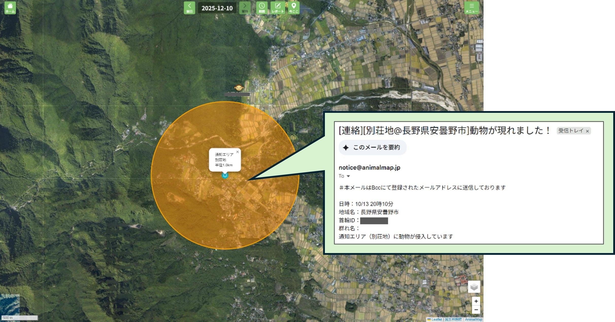Open the メニュー hamburger menu
This screenshot has height=322, width=615.
(471, 8)
